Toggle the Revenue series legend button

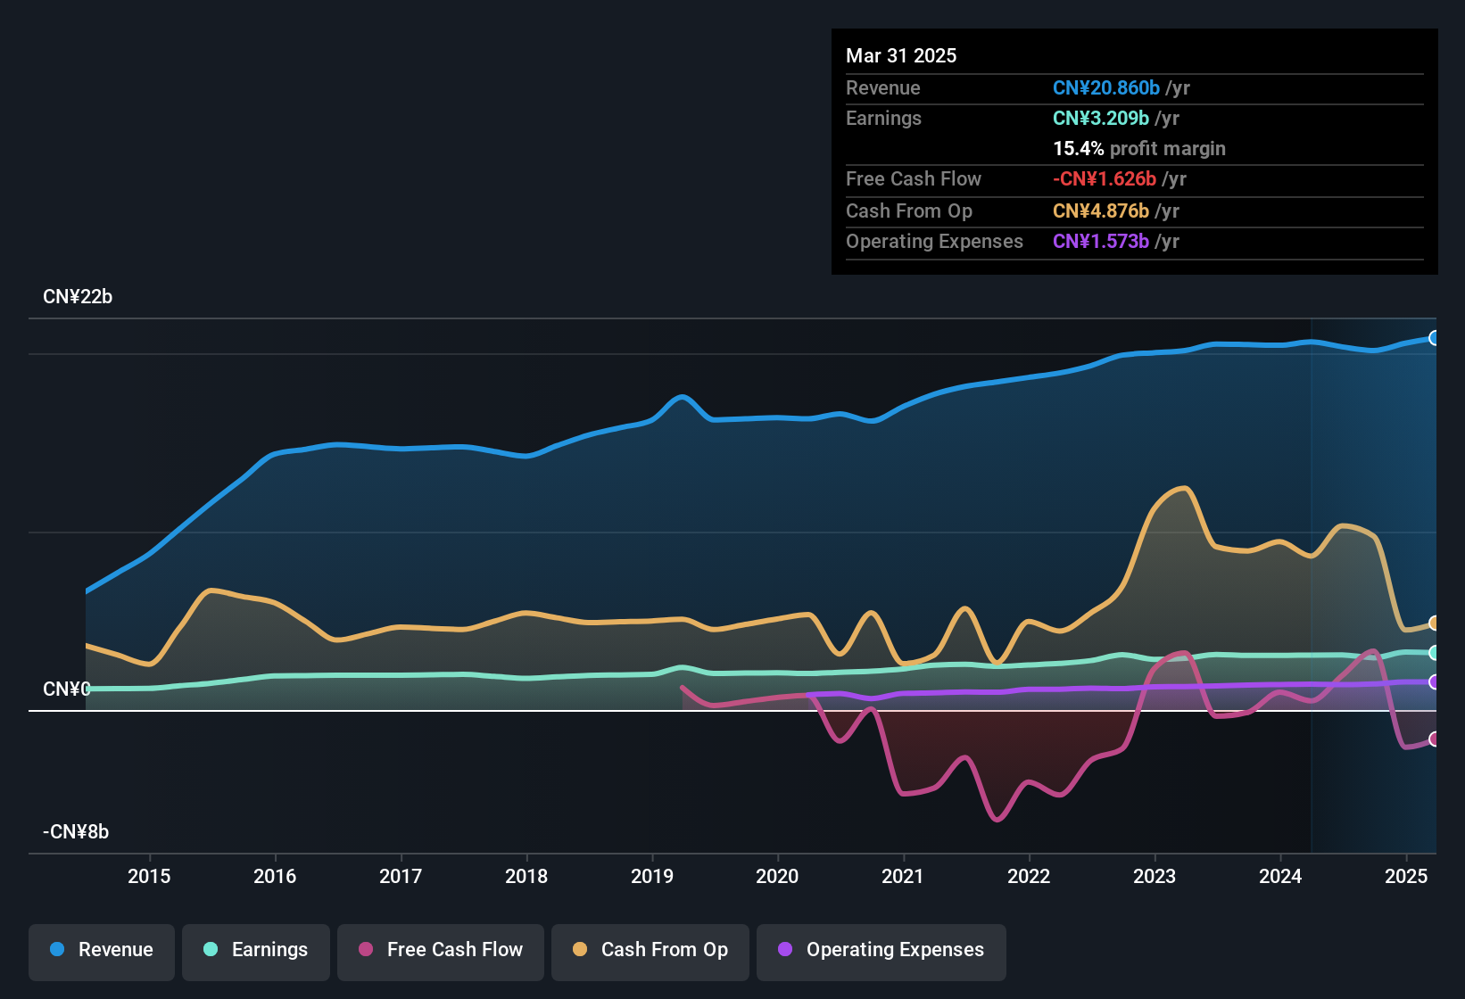tap(102, 950)
